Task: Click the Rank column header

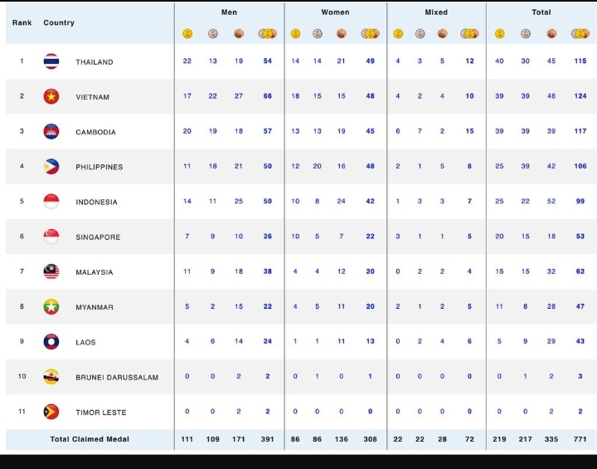Action: click(x=22, y=22)
